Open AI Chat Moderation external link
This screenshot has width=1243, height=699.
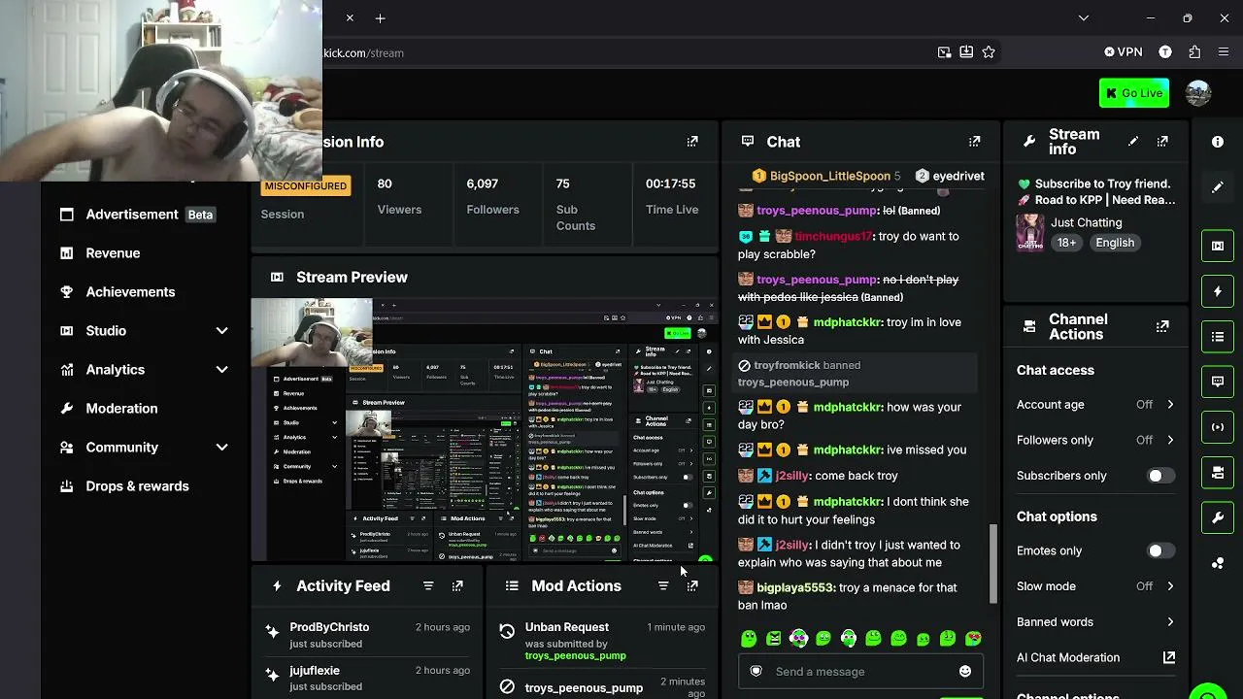[x=1169, y=658]
